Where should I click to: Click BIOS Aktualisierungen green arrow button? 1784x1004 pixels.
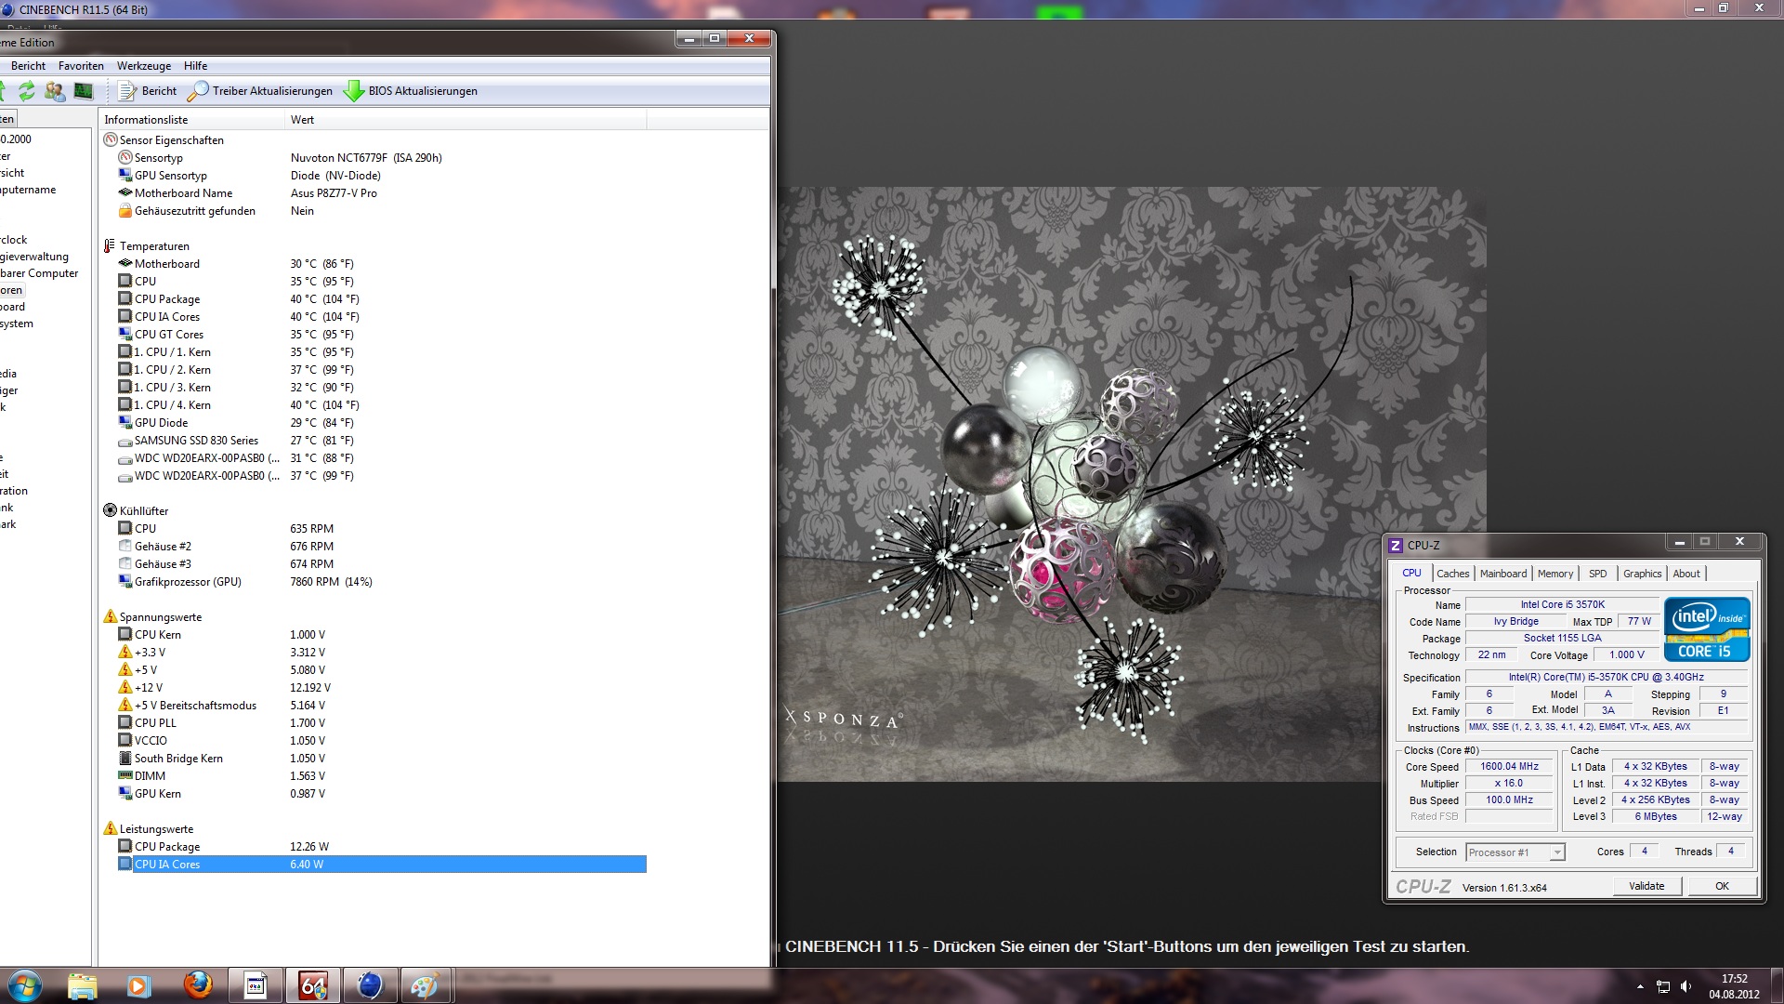[411, 91]
